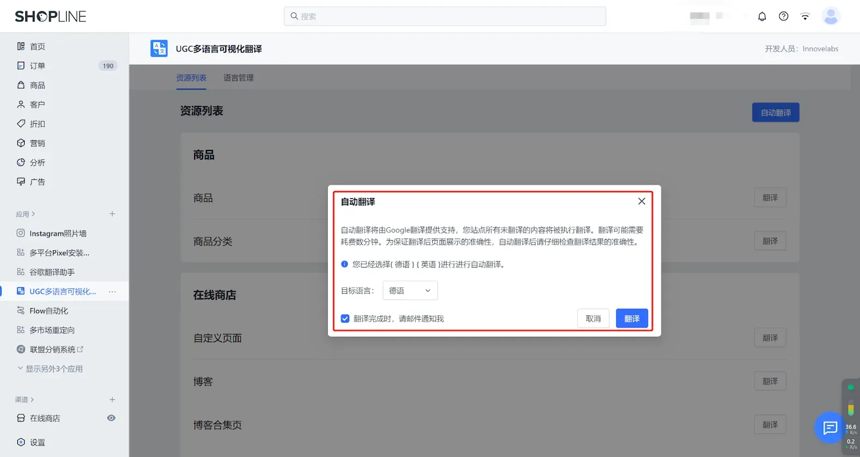This screenshot has height=457, width=860.
Task: Click the plus icon beside 渠道
Action: [112, 400]
